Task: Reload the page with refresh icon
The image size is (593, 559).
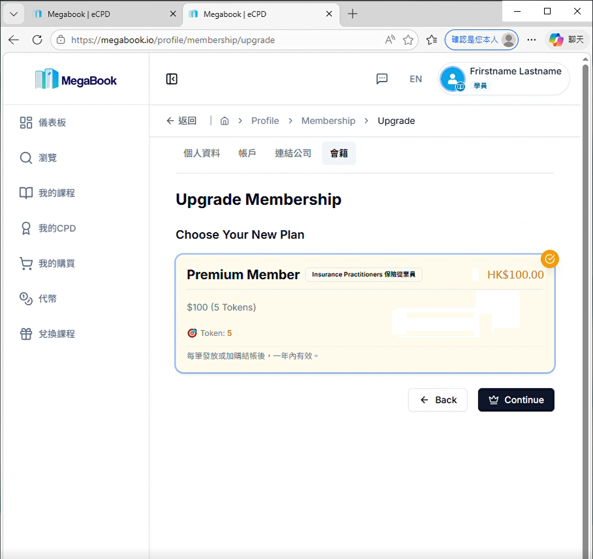Action: pos(37,40)
